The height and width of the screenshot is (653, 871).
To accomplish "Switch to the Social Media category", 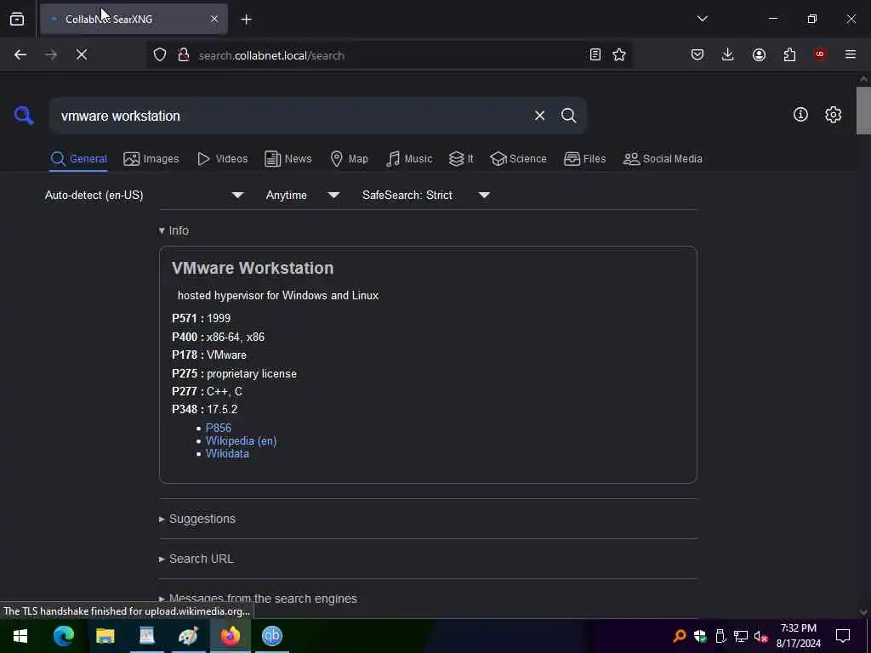I will pyautogui.click(x=663, y=159).
